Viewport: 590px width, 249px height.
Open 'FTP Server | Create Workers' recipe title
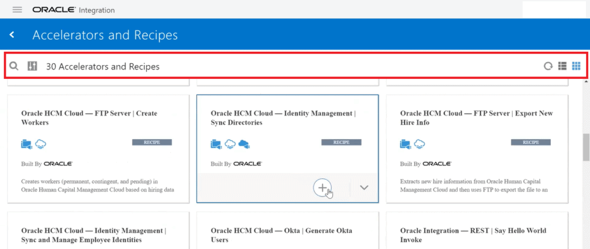tap(89, 118)
